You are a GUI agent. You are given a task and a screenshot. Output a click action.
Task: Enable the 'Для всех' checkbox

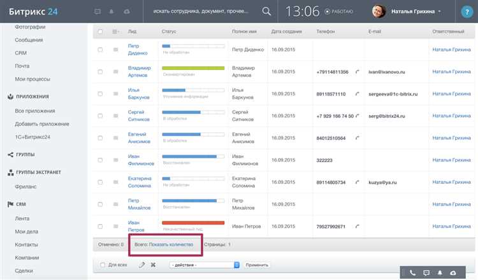pos(103,265)
